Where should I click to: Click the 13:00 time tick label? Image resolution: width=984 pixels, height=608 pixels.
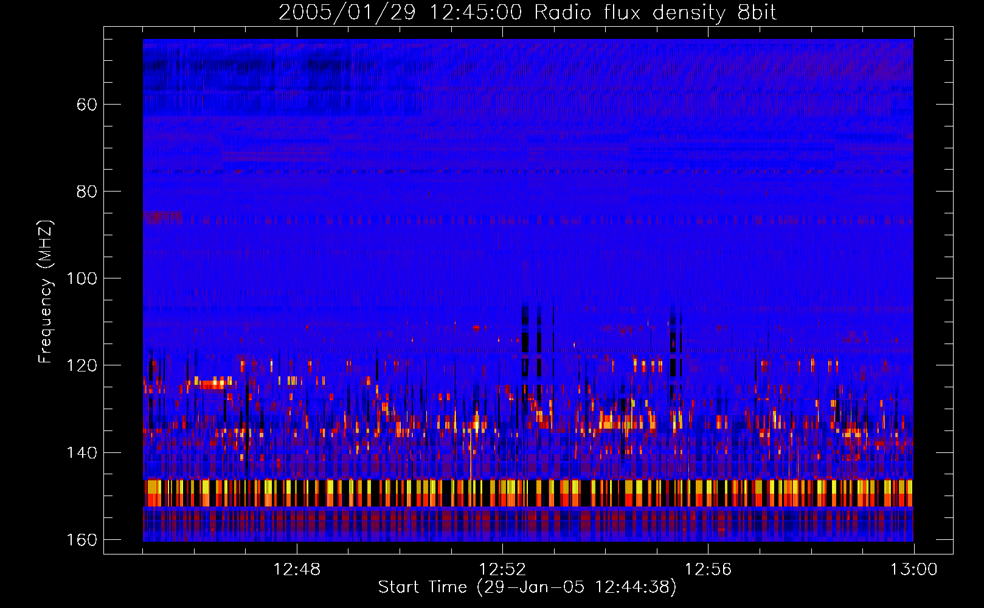pos(913,570)
